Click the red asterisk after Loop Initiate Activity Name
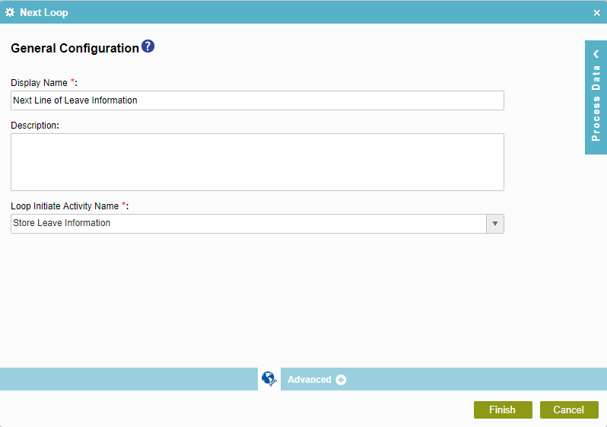 [124, 205]
